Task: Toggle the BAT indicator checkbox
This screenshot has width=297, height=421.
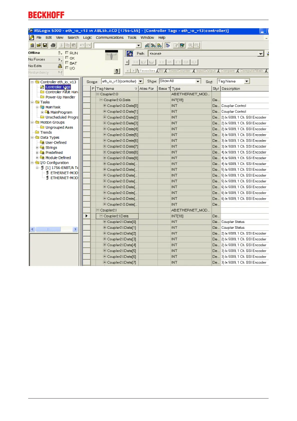Action: (67, 63)
